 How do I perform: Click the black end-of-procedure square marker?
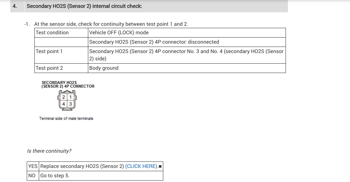160,167
